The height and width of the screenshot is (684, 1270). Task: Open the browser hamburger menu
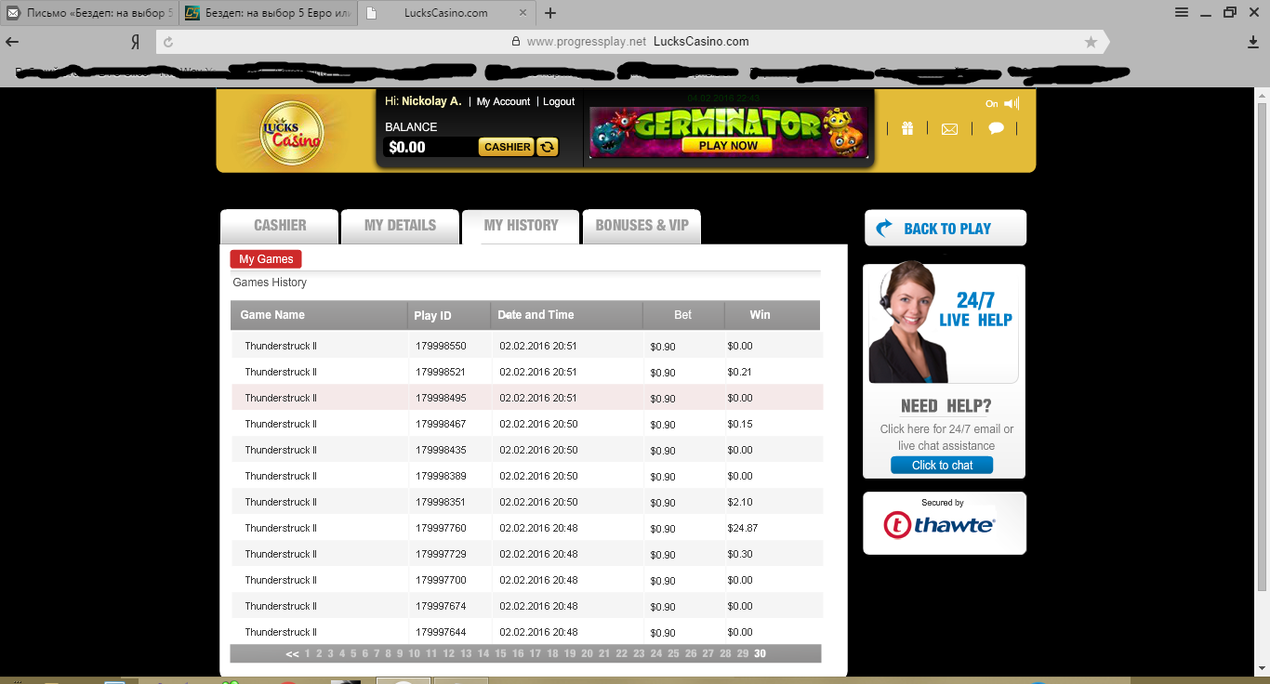[1182, 13]
